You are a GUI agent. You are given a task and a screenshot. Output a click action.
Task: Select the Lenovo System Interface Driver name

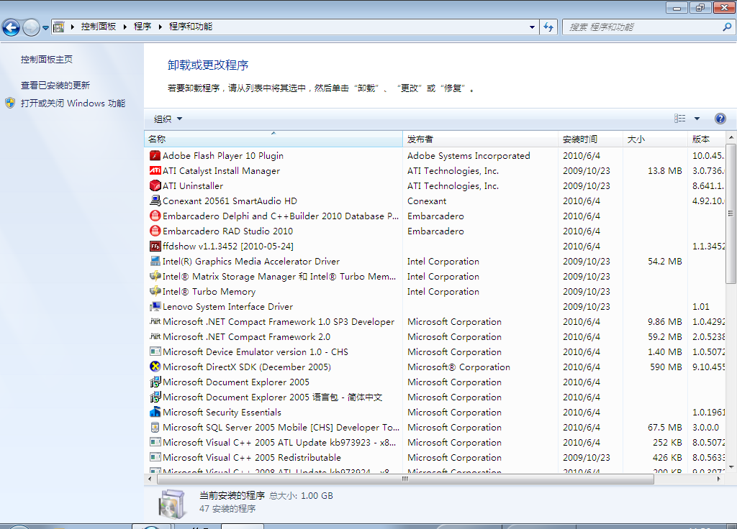pyautogui.click(x=227, y=306)
